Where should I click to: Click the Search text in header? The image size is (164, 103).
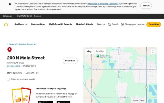point(115,24)
